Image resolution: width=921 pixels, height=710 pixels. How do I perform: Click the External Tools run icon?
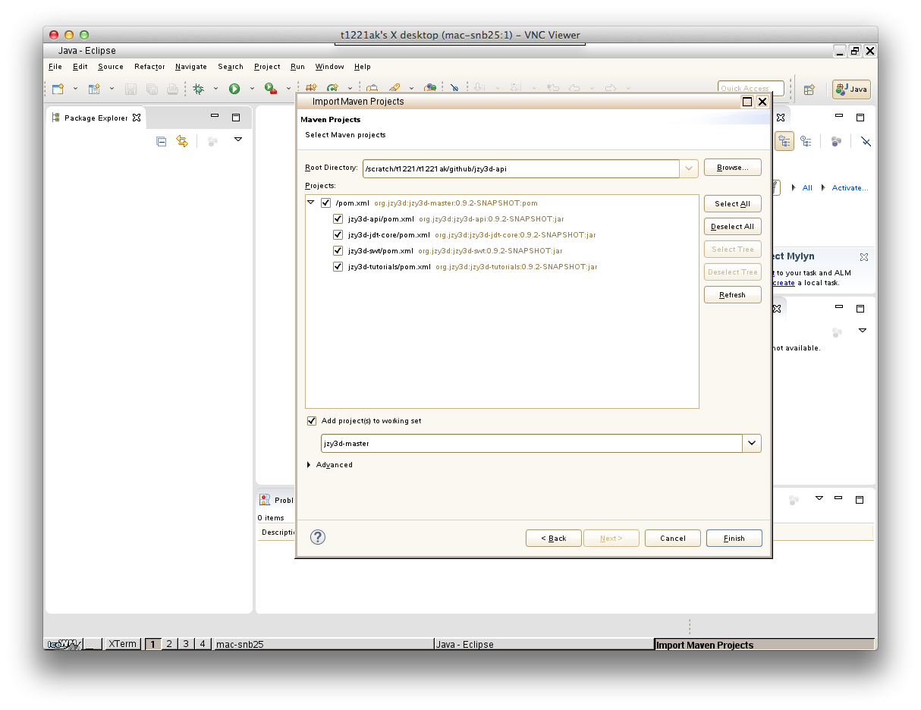click(271, 89)
